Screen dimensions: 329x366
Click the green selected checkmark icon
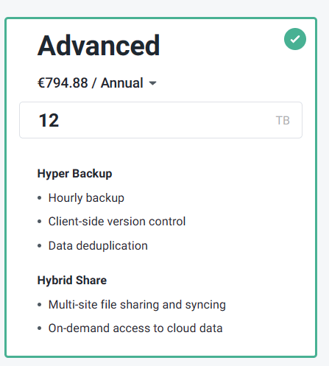295,39
